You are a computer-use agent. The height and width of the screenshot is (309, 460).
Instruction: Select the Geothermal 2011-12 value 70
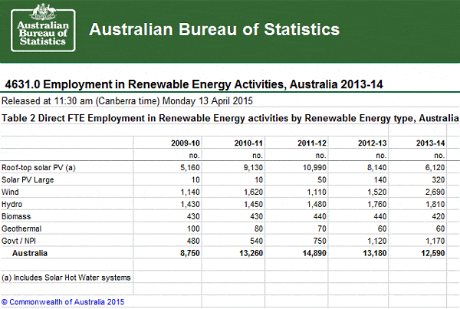coord(322,229)
